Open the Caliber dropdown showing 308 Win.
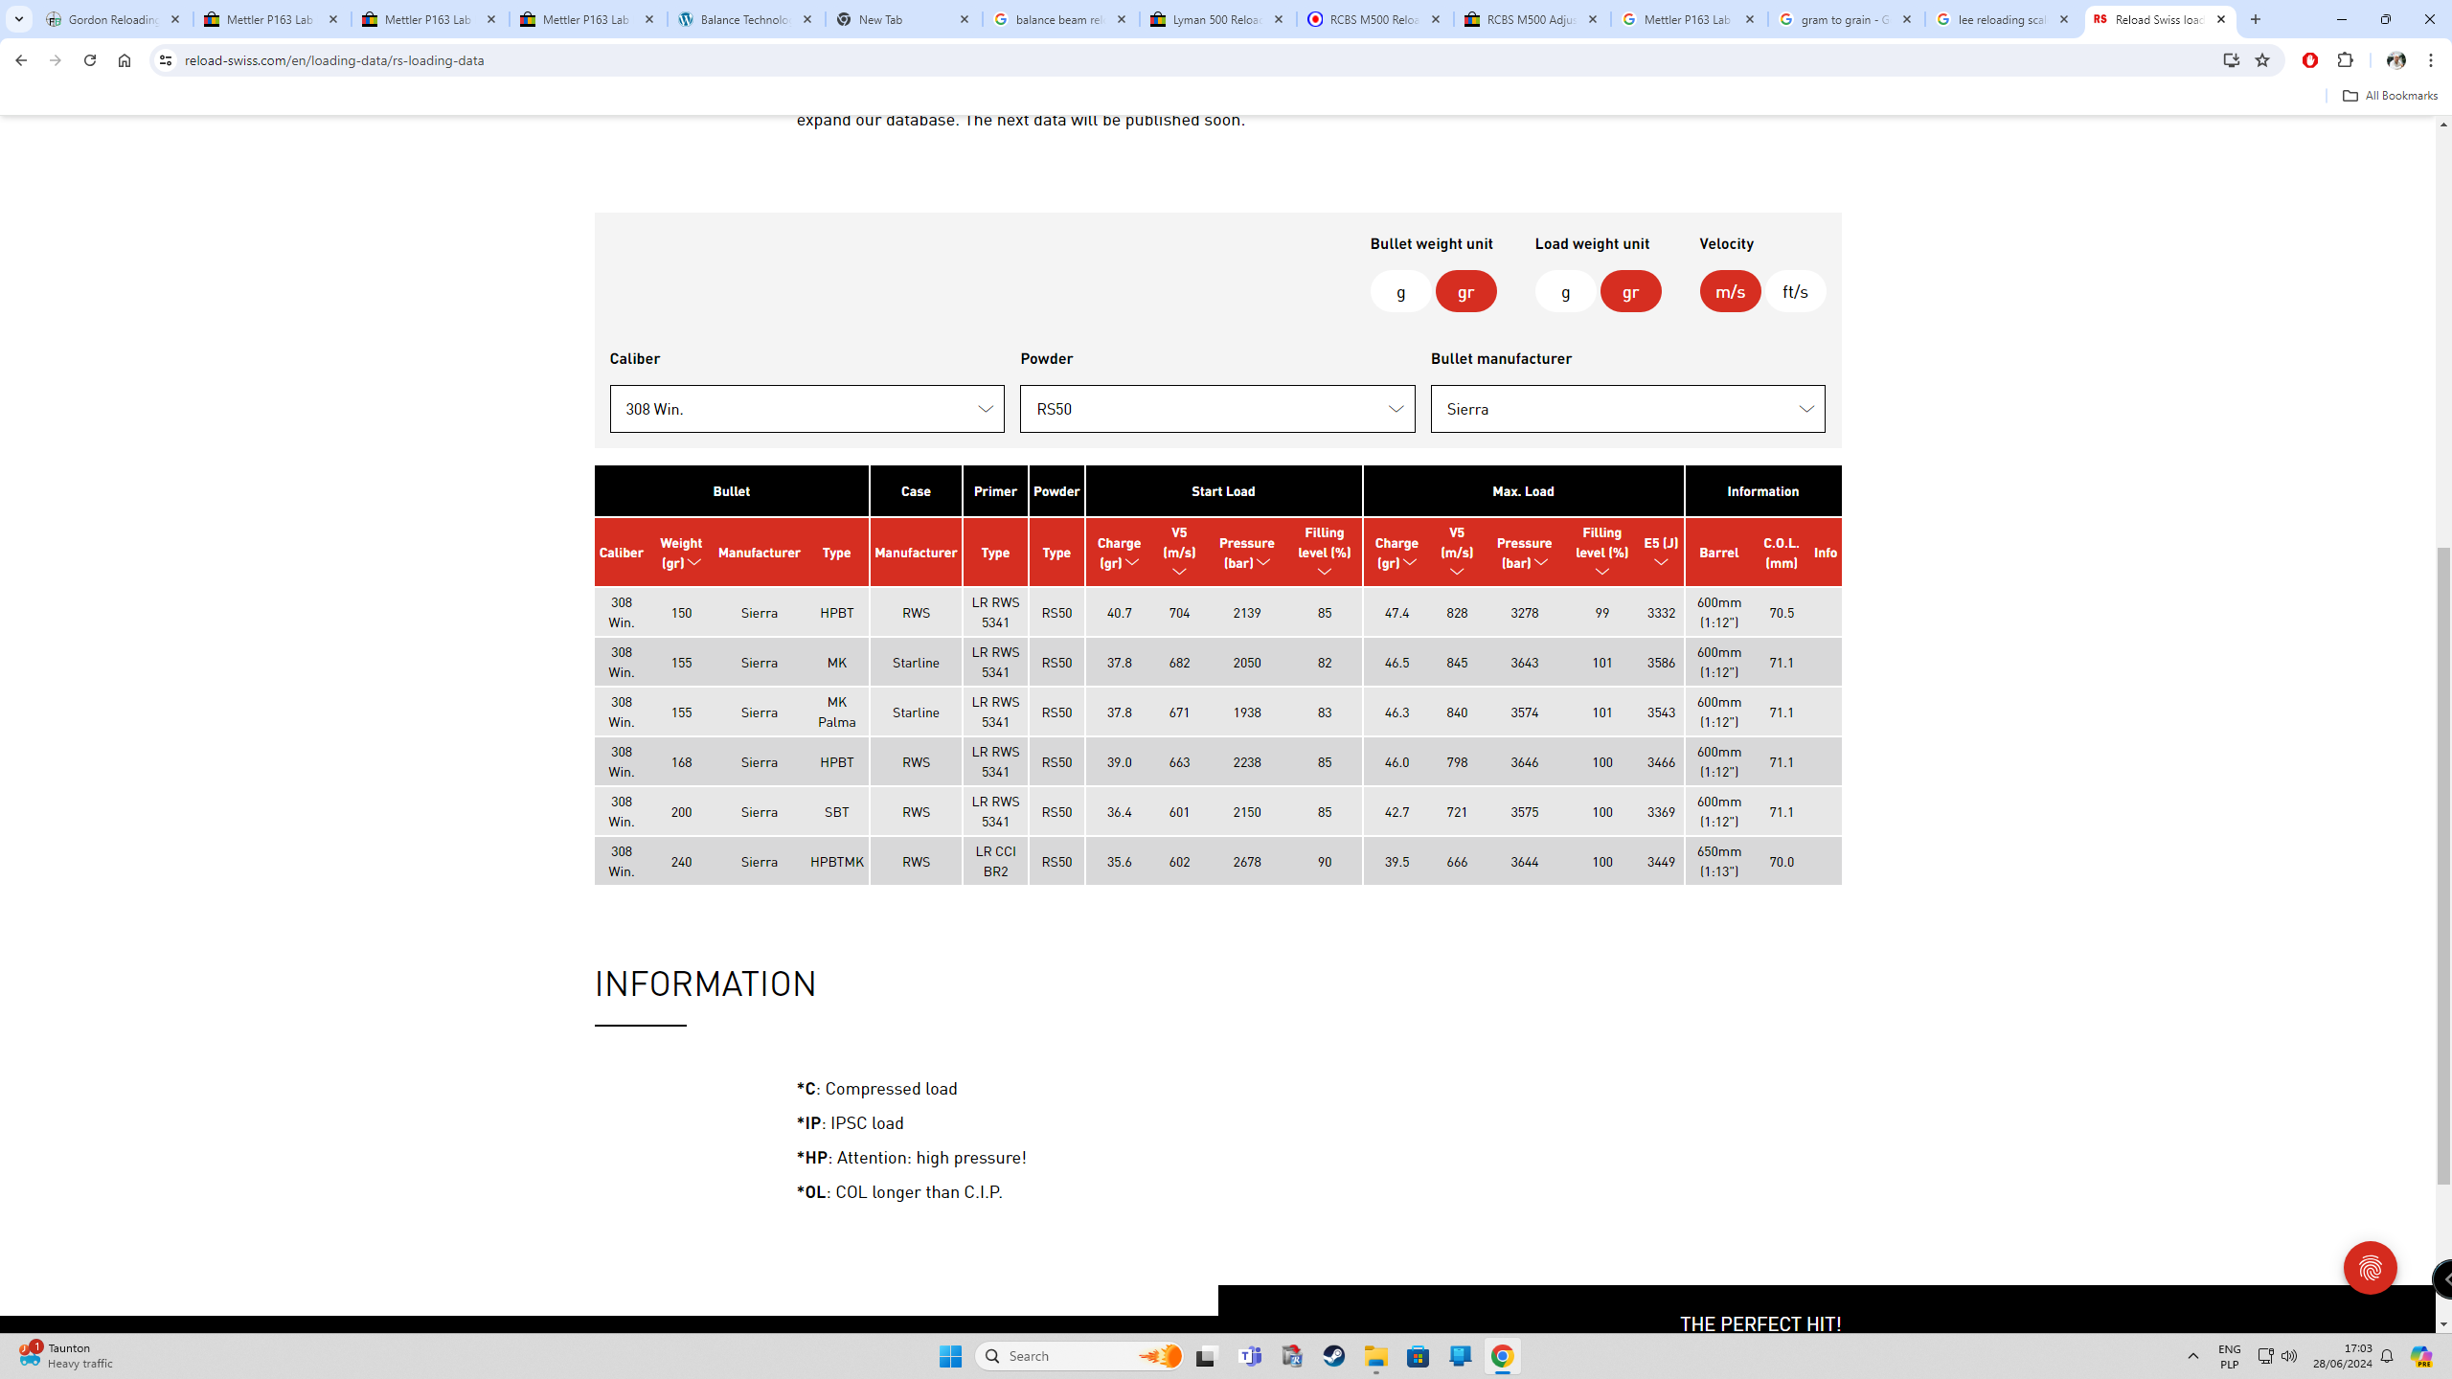The image size is (2452, 1379). (806, 409)
